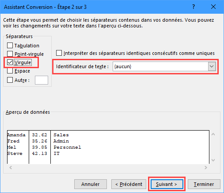This screenshot has height=193, width=224.
Task: Uncheck the Virgule separator checkbox
Action: tap(10, 62)
